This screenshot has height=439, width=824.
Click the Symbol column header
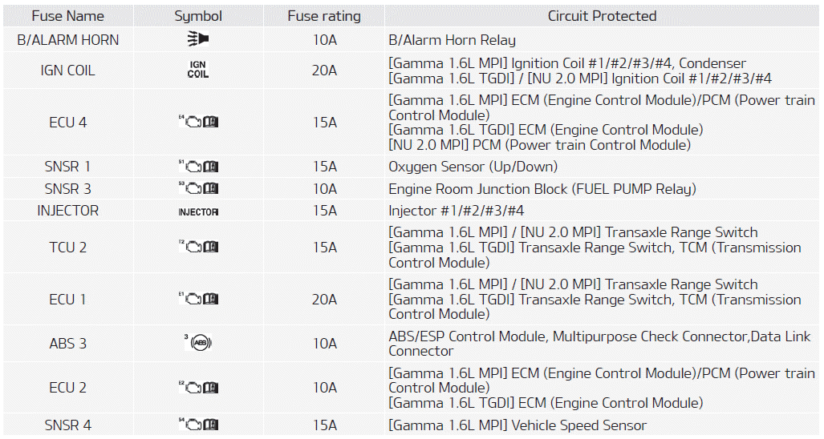pyautogui.click(x=198, y=16)
